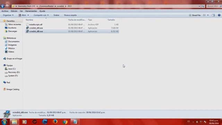Click the volume icon in system tray
The width and height of the screenshot is (222, 125).
pyautogui.click(x=197, y=122)
